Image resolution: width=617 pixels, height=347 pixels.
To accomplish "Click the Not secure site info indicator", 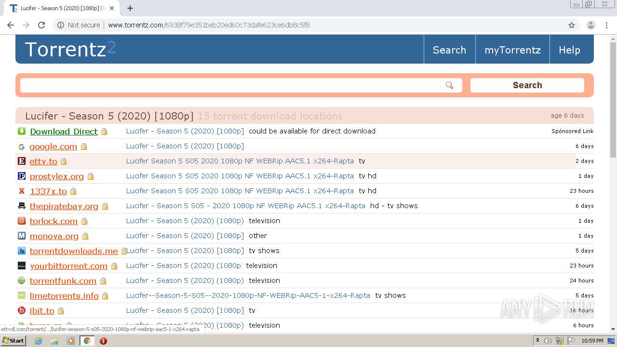I will (79, 25).
